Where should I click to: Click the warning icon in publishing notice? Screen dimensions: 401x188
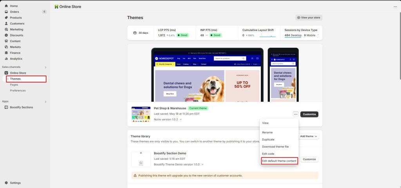click(135, 175)
